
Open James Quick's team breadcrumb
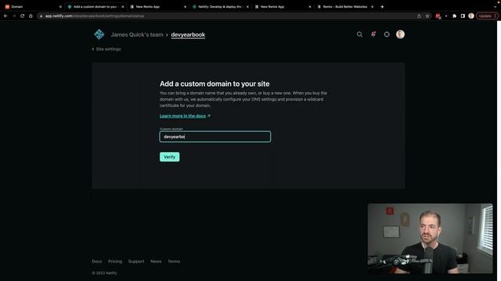click(x=137, y=34)
